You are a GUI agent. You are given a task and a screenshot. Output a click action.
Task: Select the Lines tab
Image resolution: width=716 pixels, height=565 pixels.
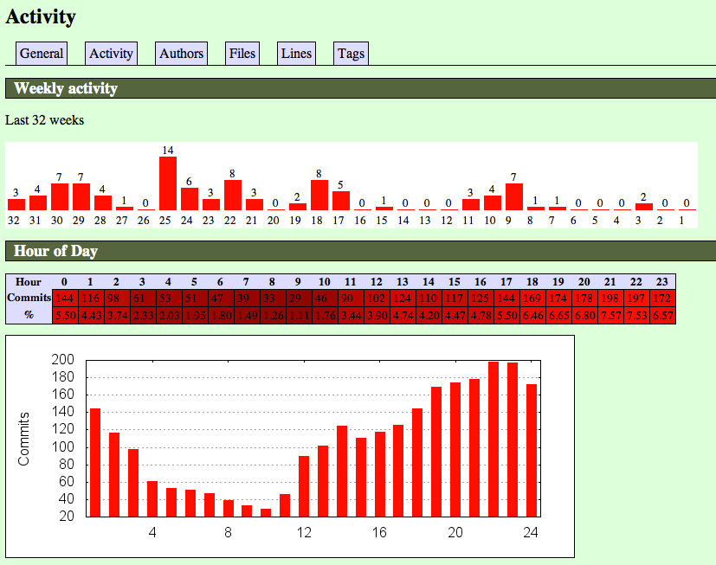296,54
